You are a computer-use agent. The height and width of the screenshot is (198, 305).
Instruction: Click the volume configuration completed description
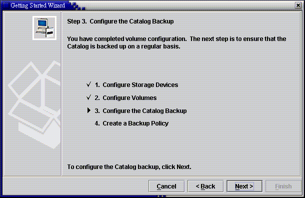(x=176, y=42)
